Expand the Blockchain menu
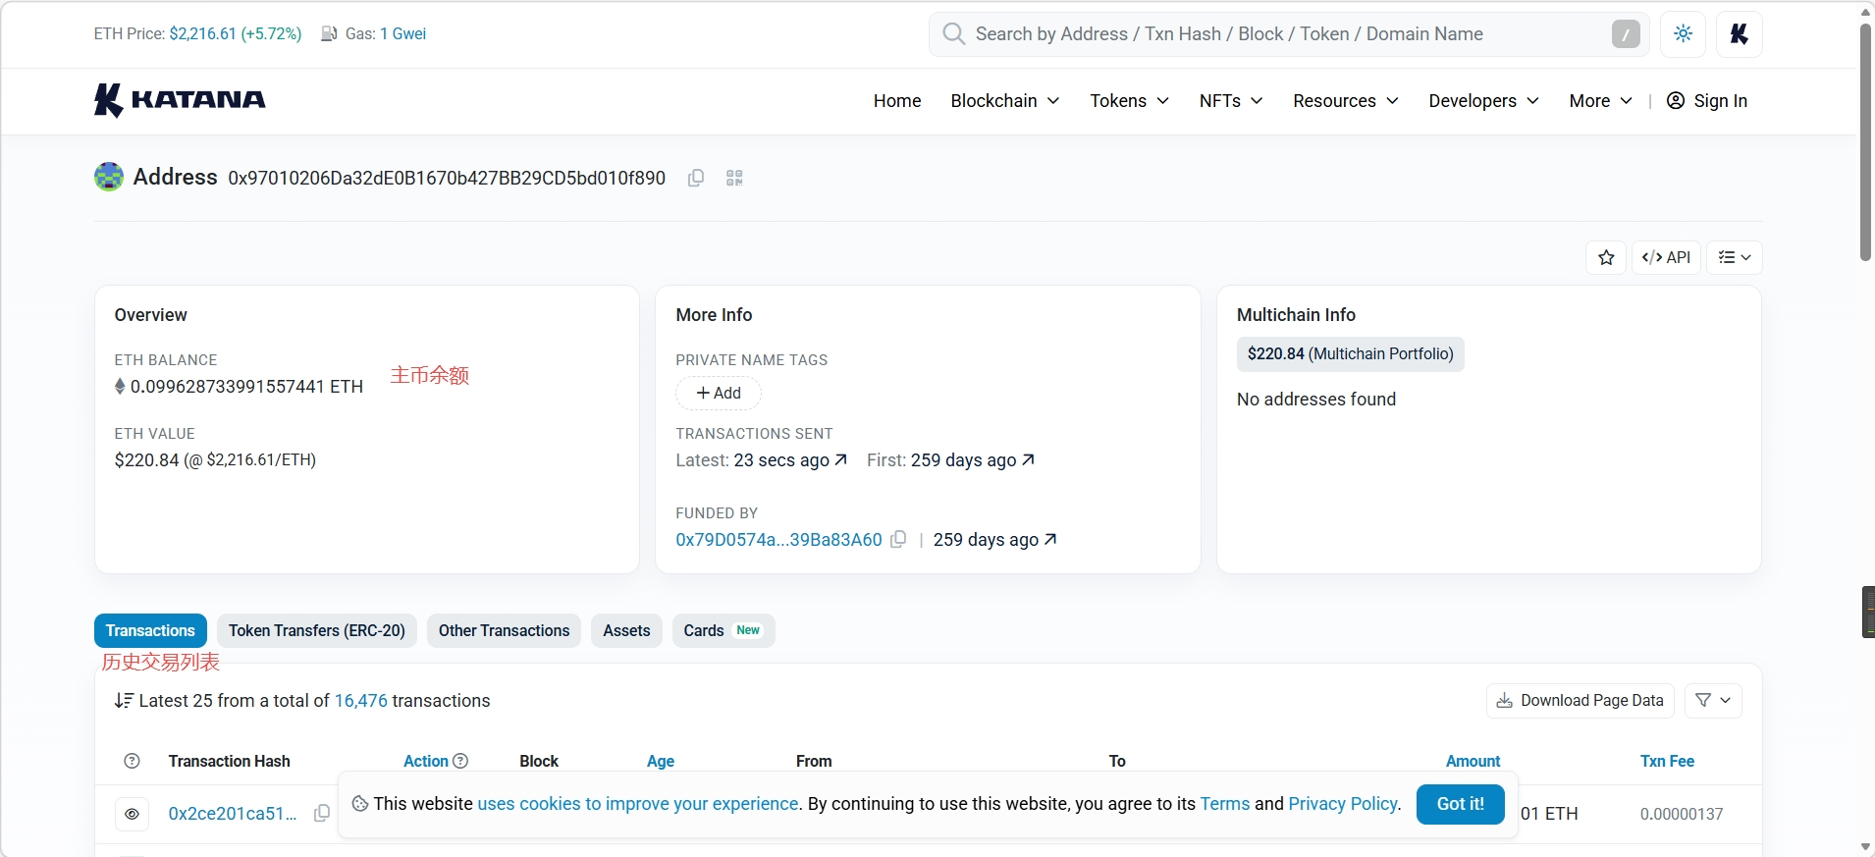 click(1005, 101)
